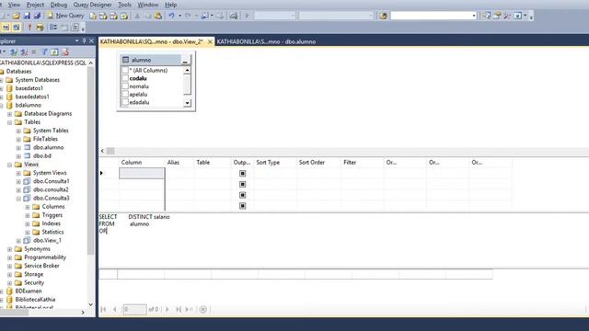This screenshot has width=589, height=331.
Task: Click the Connect Object Explorer icon
Action: 14,51
